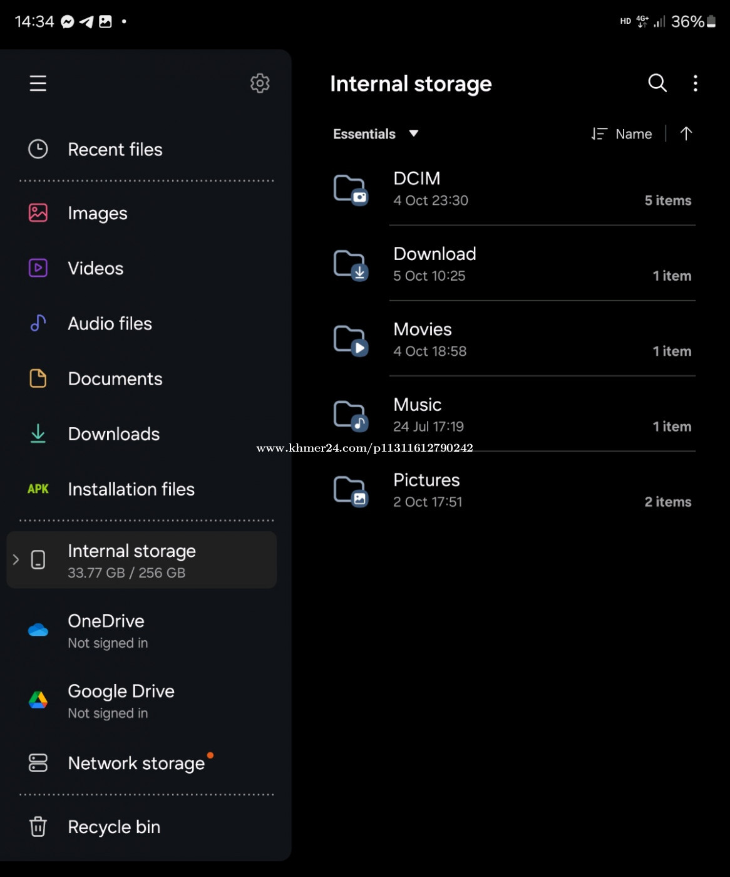Click the Recycle bin trash icon
Viewport: 730px width, 877px height.
point(38,827)
